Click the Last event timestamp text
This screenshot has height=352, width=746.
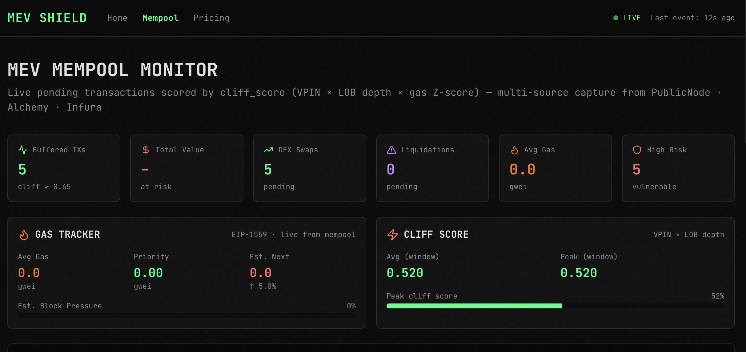[x=692, y=18]
